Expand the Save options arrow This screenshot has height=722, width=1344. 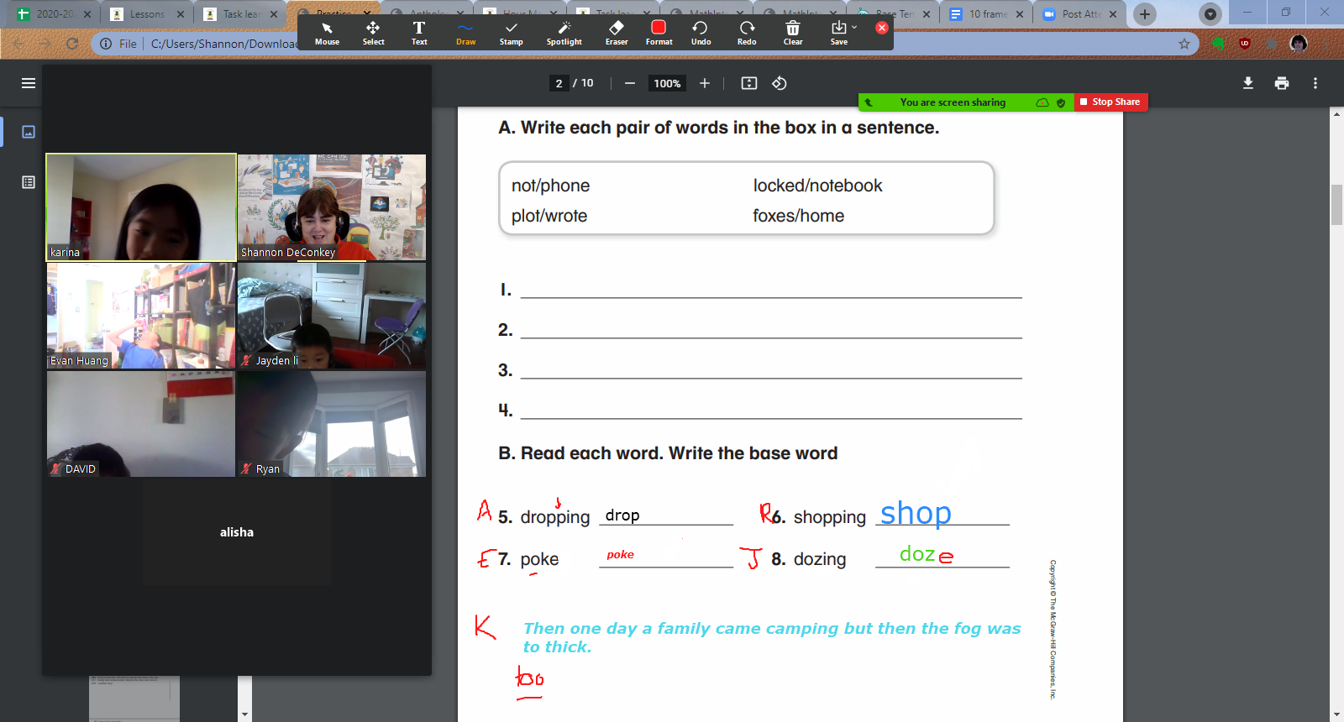pos(855,28)
